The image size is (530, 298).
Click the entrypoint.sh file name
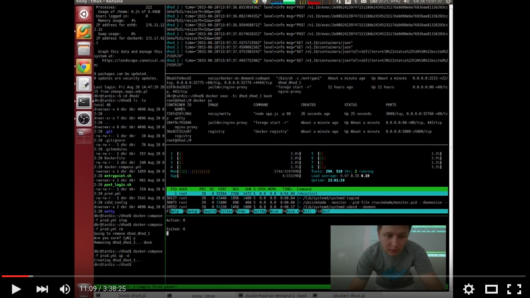pyautogui.click(x=117, y=176)
